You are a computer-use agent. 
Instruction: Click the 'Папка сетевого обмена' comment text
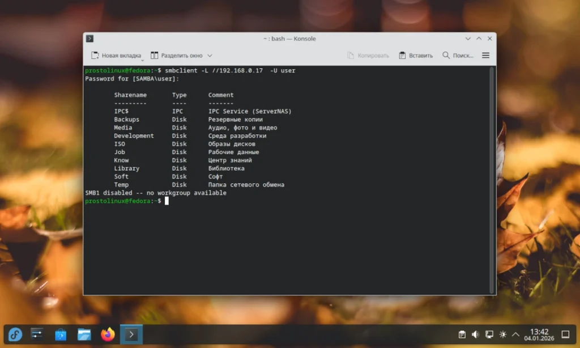(x=246, y=185)
